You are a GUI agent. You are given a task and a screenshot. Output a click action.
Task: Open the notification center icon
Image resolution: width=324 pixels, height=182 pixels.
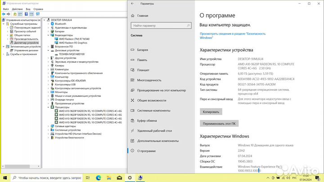tap(317, 178)
